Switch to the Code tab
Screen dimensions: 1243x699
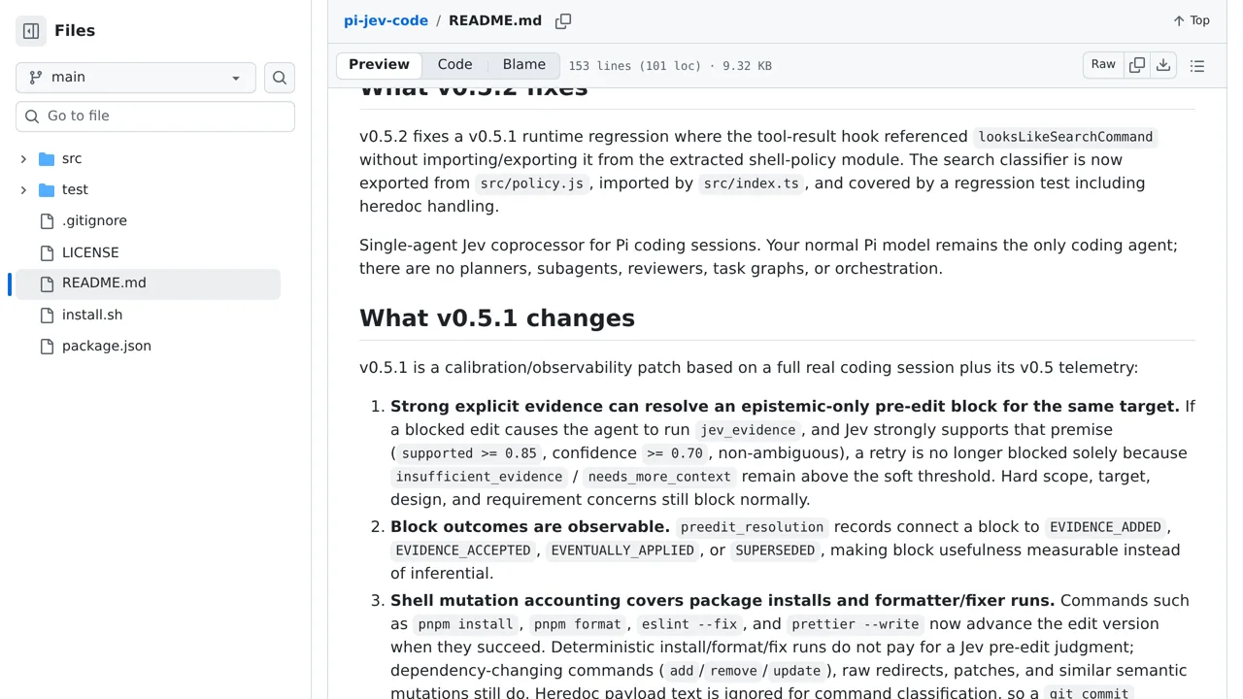[x=454, y=65]
